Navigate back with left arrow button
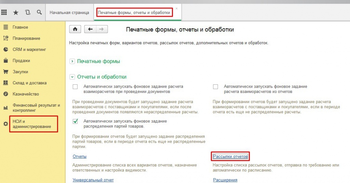This screenshot has height=183, width=350. pyautogui.click(x=90, y=29)
